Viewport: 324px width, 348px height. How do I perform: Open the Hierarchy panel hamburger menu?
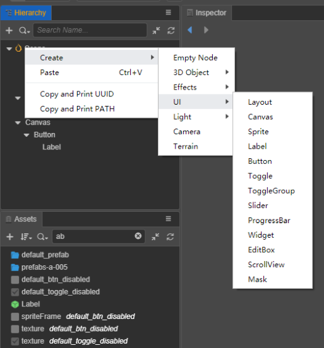[x=169, y=13]
